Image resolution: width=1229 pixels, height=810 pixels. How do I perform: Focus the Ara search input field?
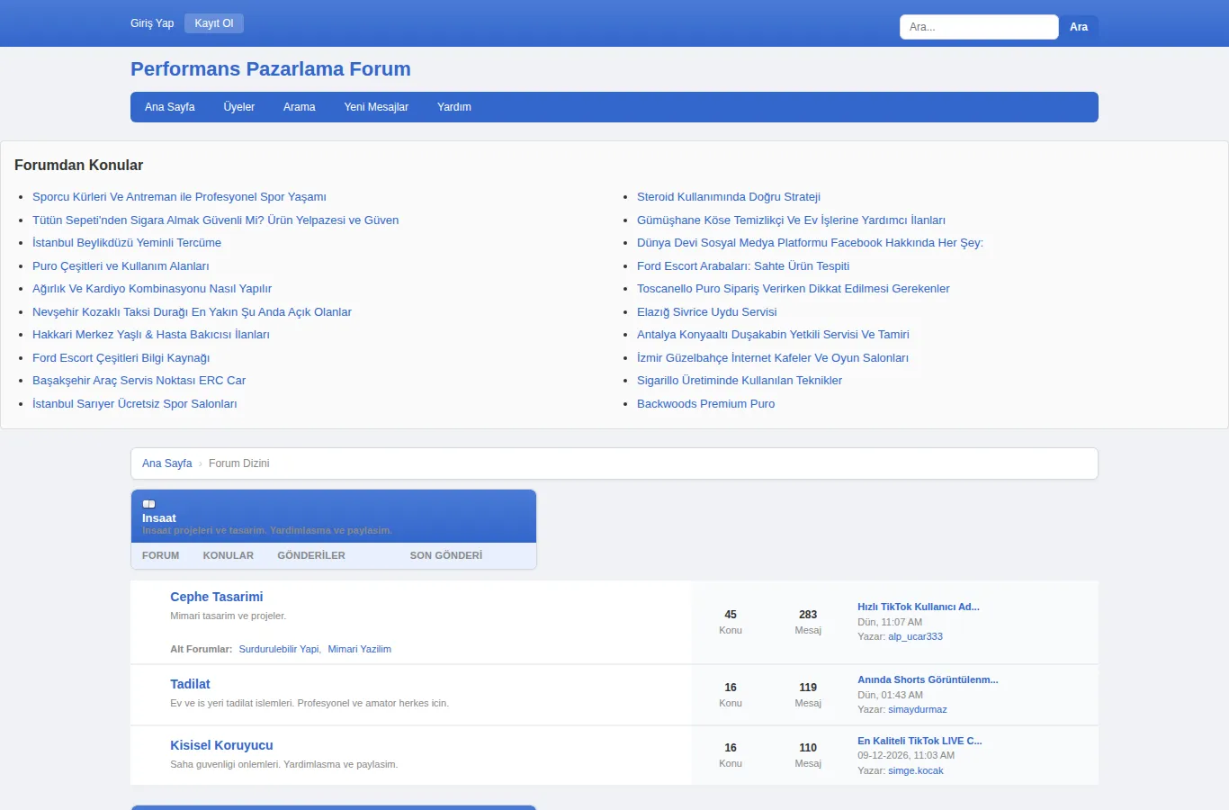click(x=979, y=27)
